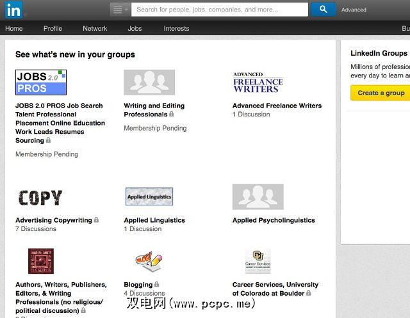
Task: Click lock icon beside Advertising Copywriting
Action: point(96,219)
